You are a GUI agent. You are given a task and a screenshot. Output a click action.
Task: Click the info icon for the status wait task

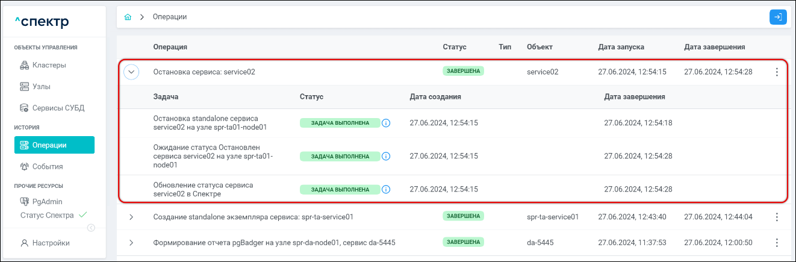[x=387, y=156]
